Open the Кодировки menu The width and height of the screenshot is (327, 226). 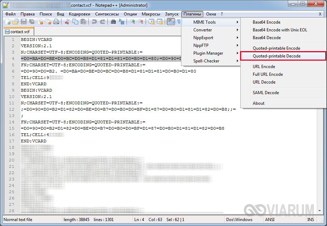80,14
